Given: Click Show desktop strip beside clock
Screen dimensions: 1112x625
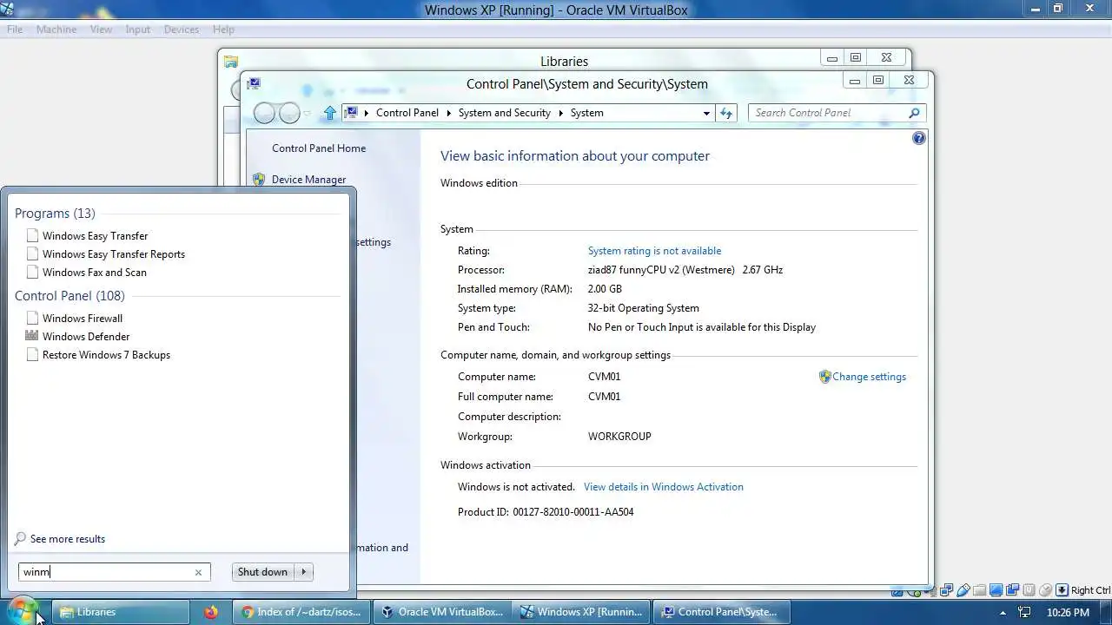Looking at the screenshot, I should pyautogui.click(x=1106, y=612).
